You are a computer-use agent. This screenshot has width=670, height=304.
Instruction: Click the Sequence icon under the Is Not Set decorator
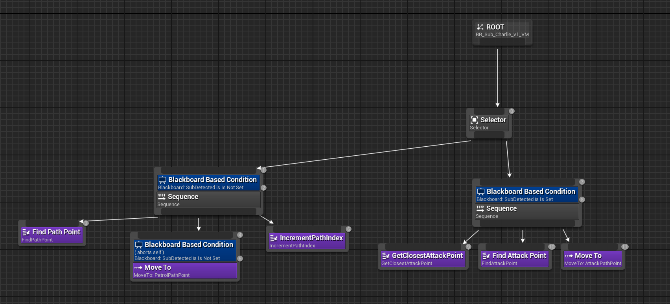162,197
